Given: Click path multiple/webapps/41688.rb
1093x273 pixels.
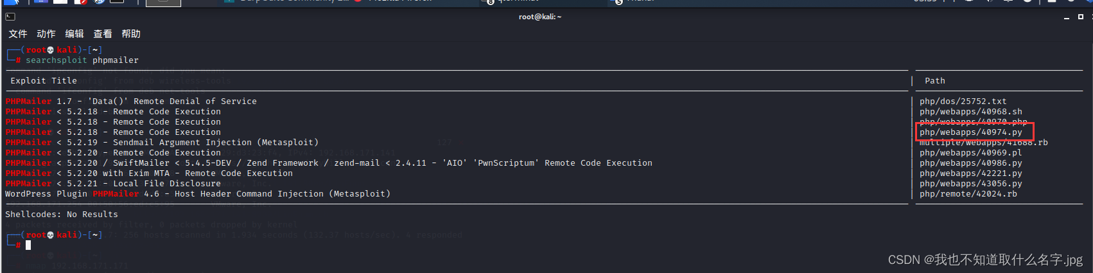Looking at the screenshot, I should click(984, 143).
